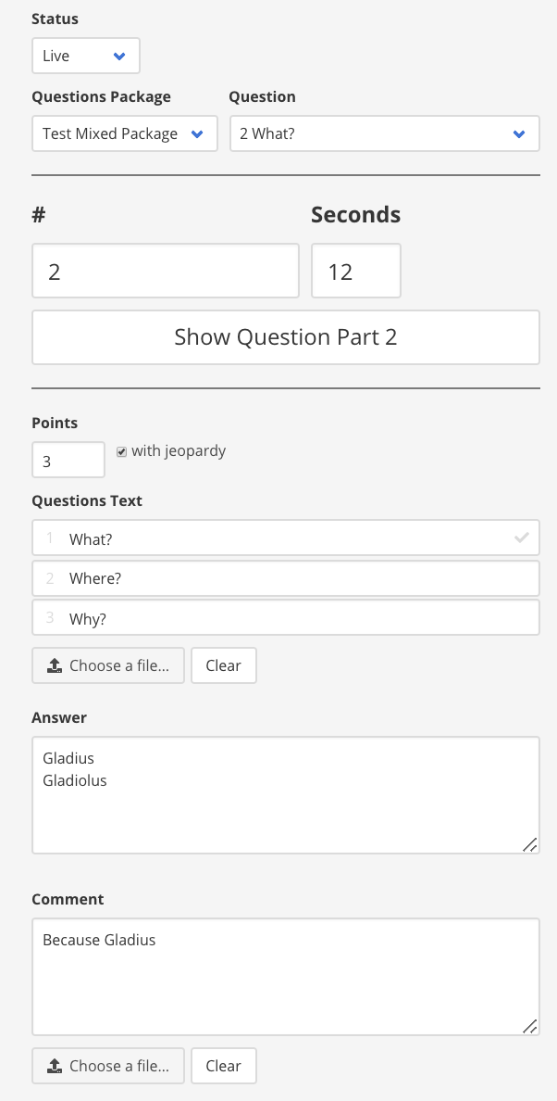Click Choose a file button below Comment
This screenshot has width=557, height=1101.
point(108,1066)
